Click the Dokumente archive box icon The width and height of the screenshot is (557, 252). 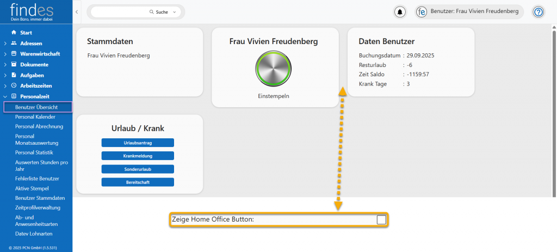click(14, 64)
